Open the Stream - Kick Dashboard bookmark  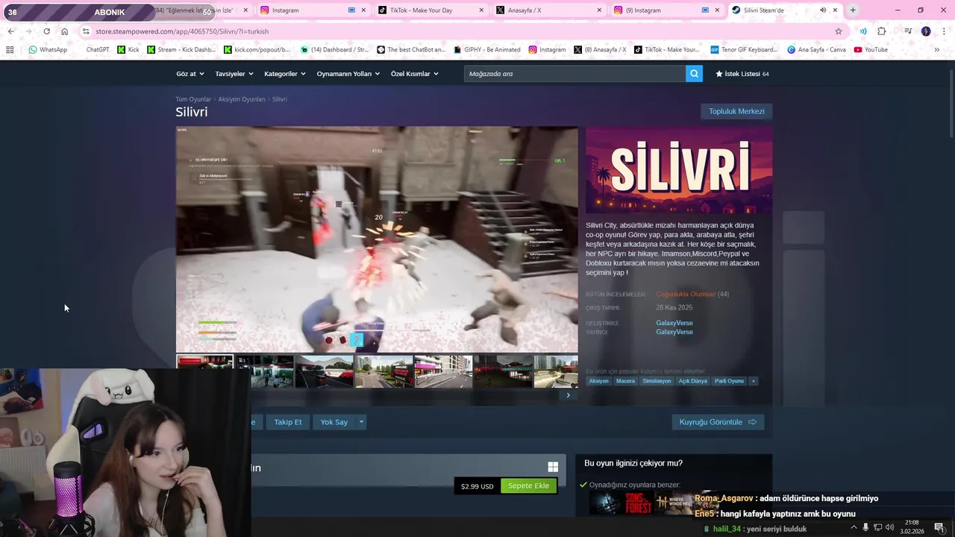tap(182, 50)
